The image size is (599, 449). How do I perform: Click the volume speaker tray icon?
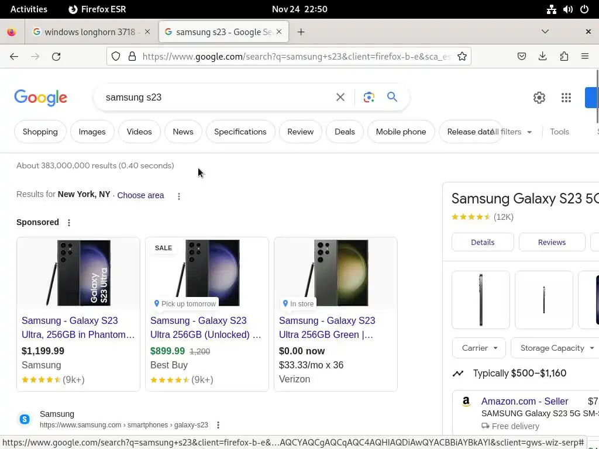click(568, 9)
